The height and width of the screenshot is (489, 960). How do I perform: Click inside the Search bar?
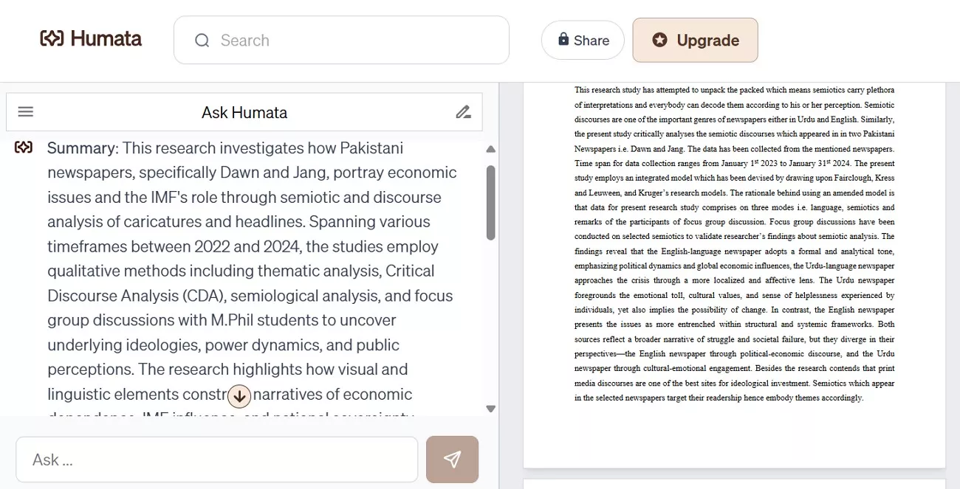point(341,41)
